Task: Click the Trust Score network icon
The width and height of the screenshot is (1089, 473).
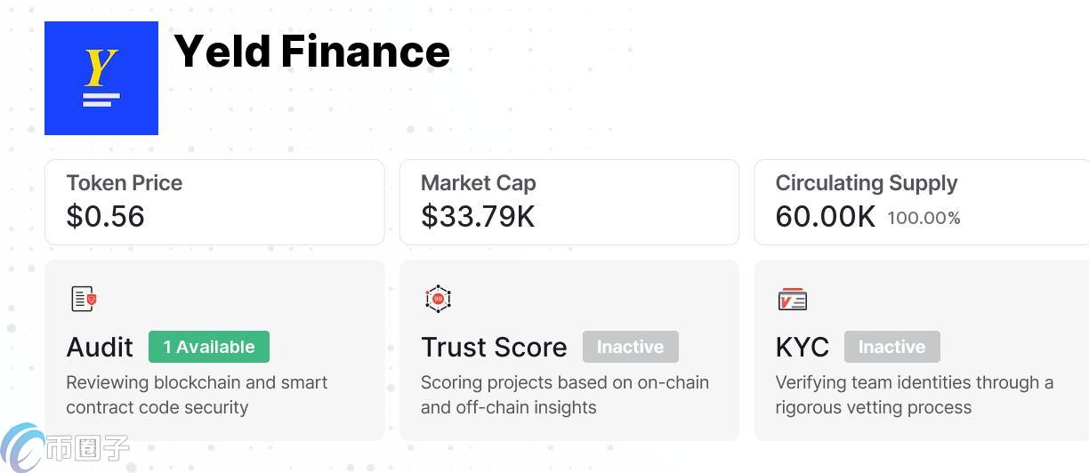Action: (x=438, y=299)
